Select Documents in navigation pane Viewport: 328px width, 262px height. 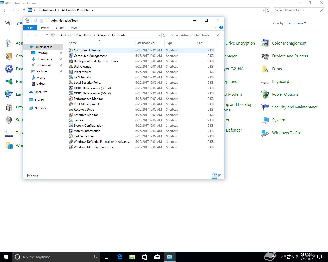click(x=44, y=65)
